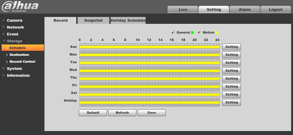Screen dimensions: 293x135
Task: Open Setting for the Holiday schedule
Action: point(231,102)
